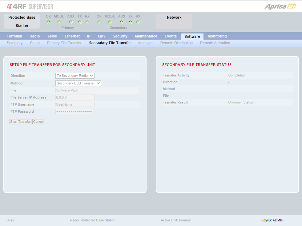Viewport: 302px width, 226px height.
Task: Click the Secondary AUX status LED
Action: (x=122, y=22)
